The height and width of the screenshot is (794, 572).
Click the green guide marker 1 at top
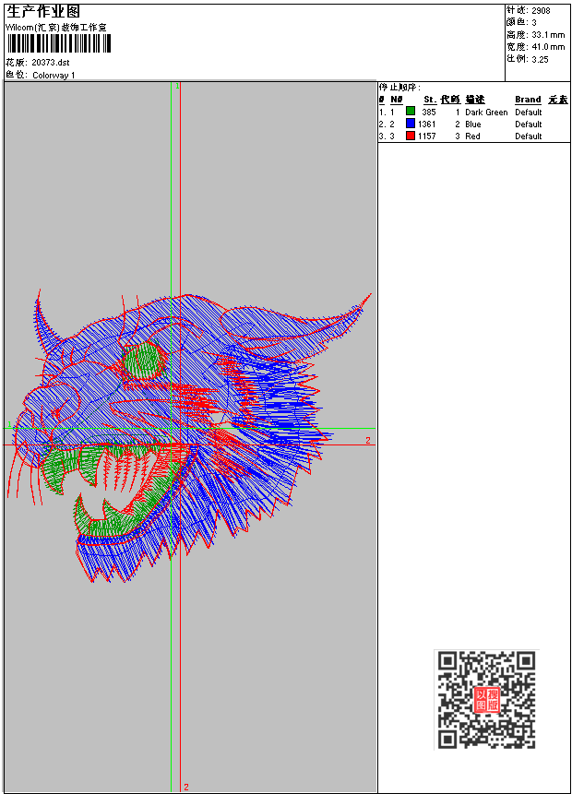coord(177,86)
